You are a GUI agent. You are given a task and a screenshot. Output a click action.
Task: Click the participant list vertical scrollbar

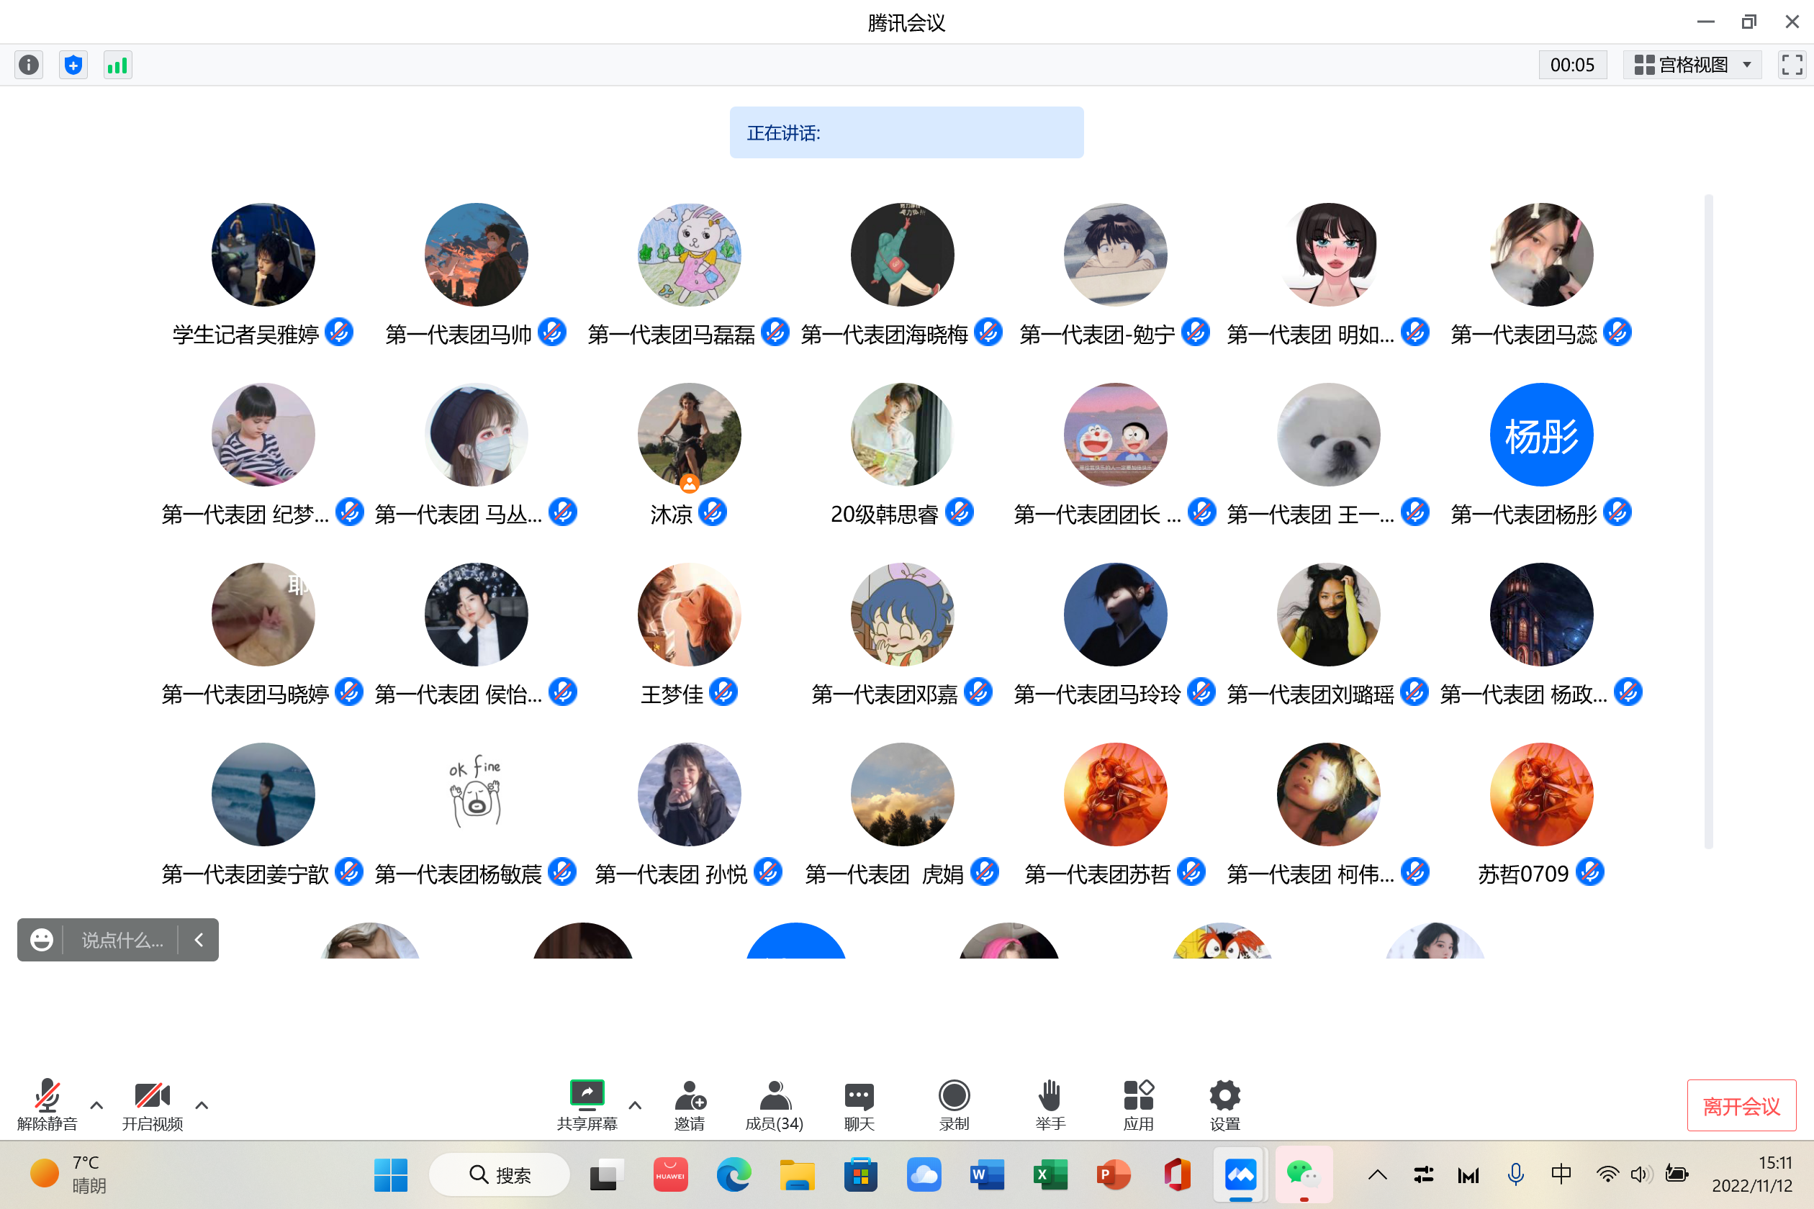[1708, 520]
